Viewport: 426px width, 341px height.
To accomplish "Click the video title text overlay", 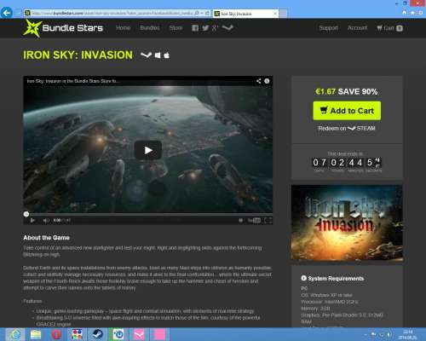I will pos(72,81).
